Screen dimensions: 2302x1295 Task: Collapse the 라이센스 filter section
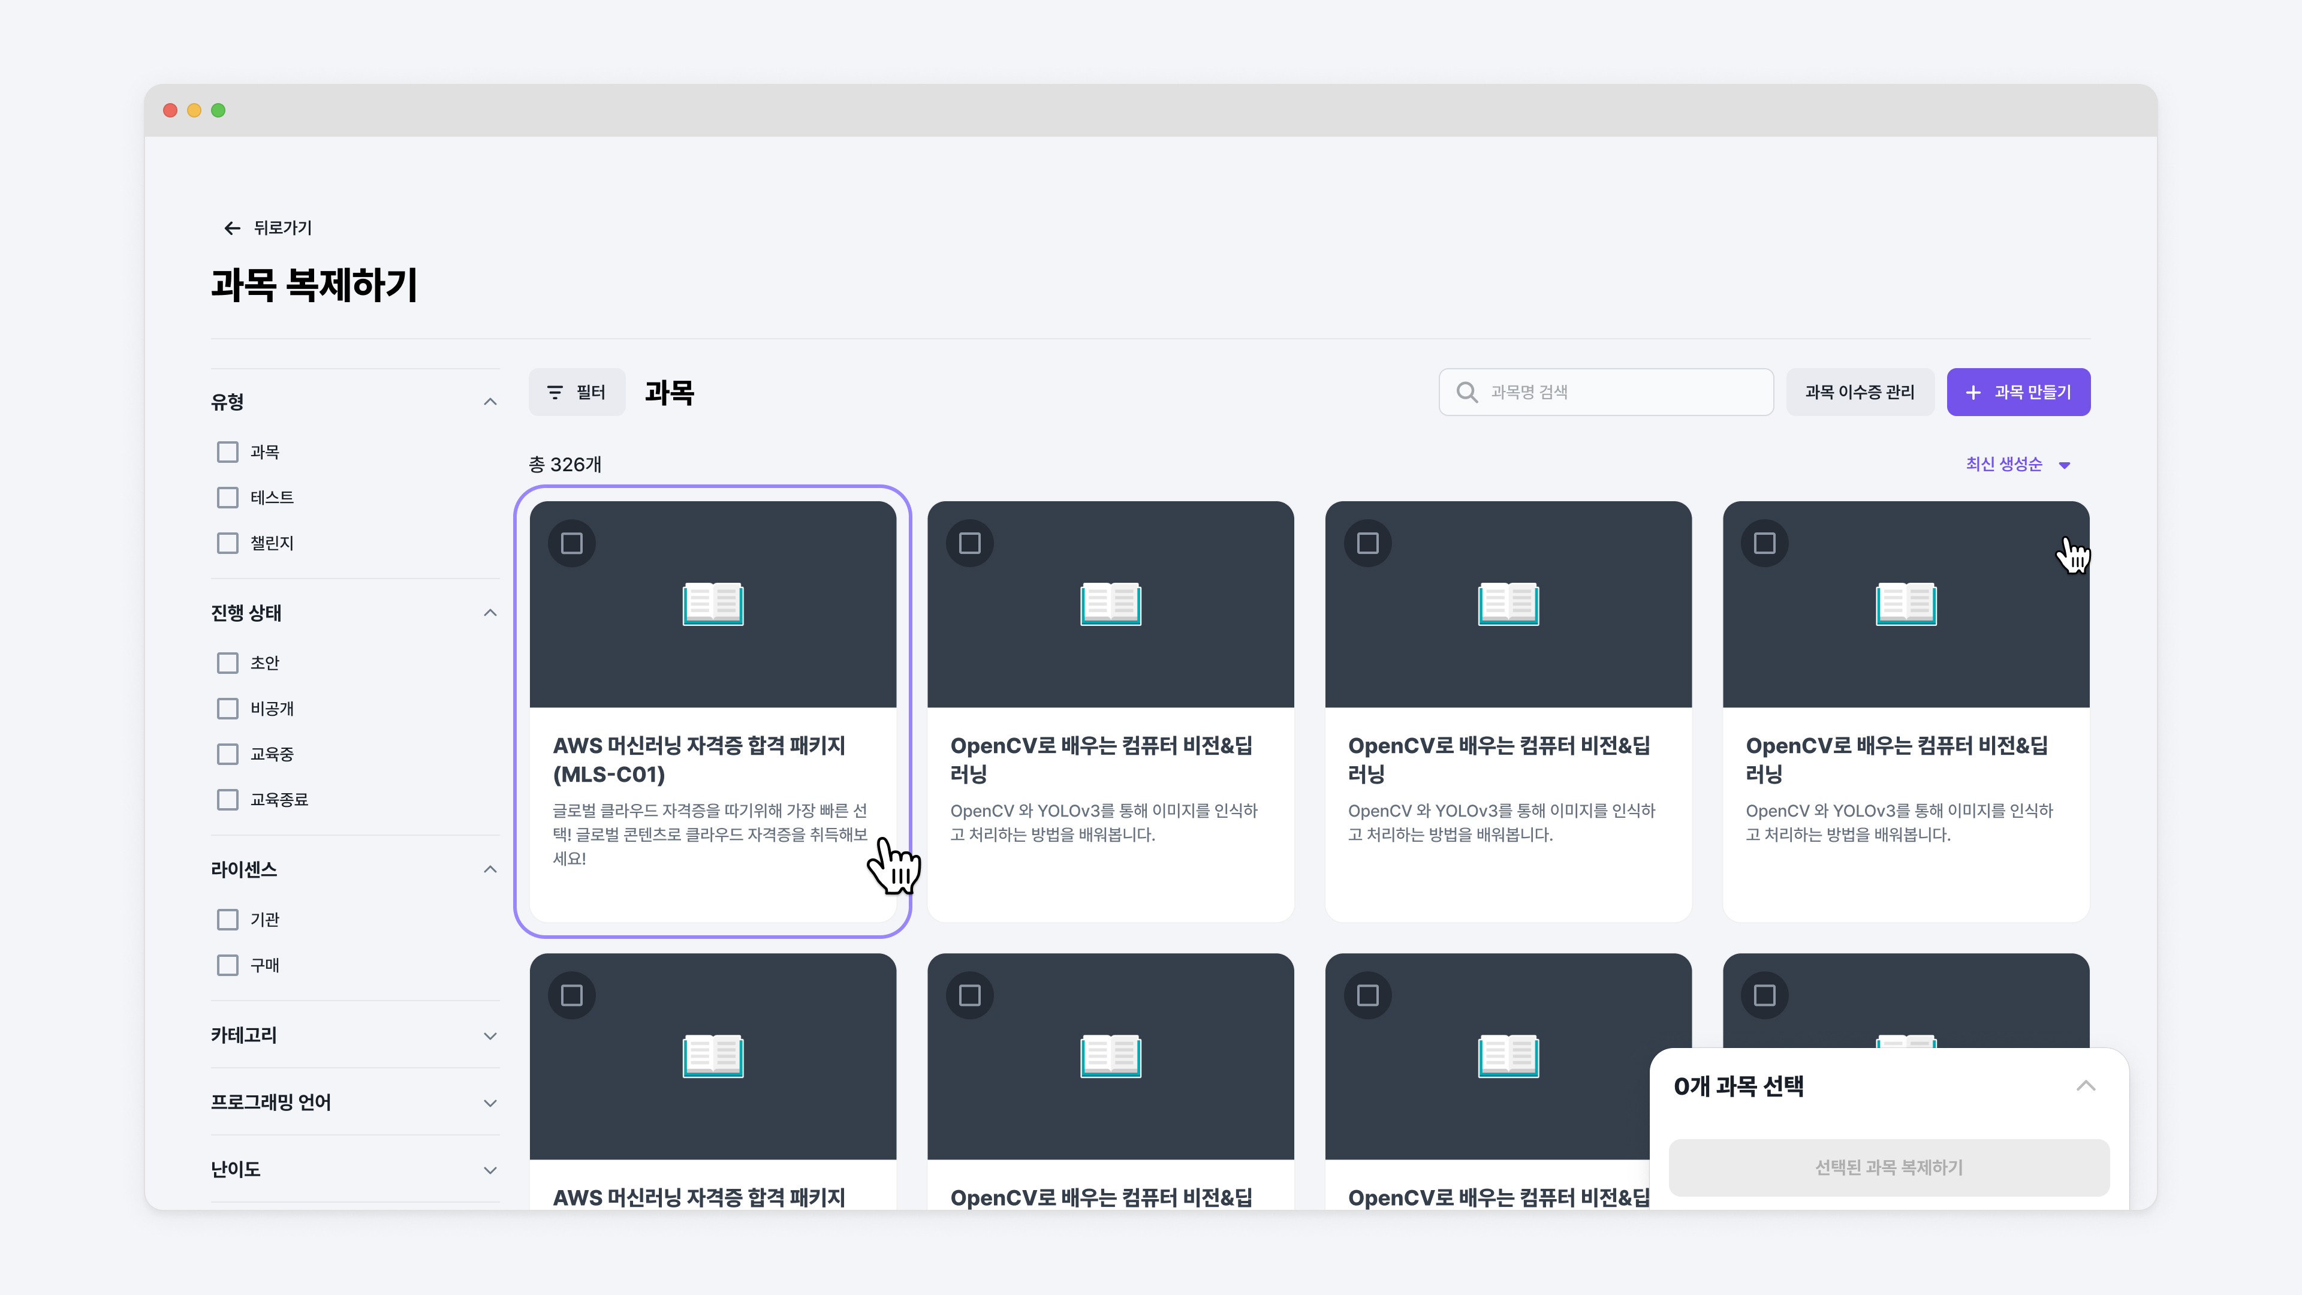(490, 869)
